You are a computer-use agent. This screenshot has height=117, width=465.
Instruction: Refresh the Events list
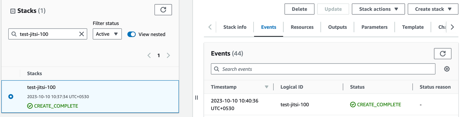443,53
